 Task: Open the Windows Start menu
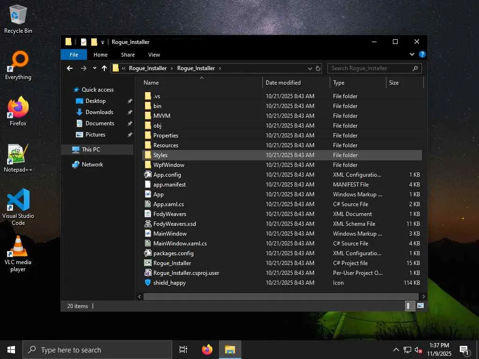point(11,350)
